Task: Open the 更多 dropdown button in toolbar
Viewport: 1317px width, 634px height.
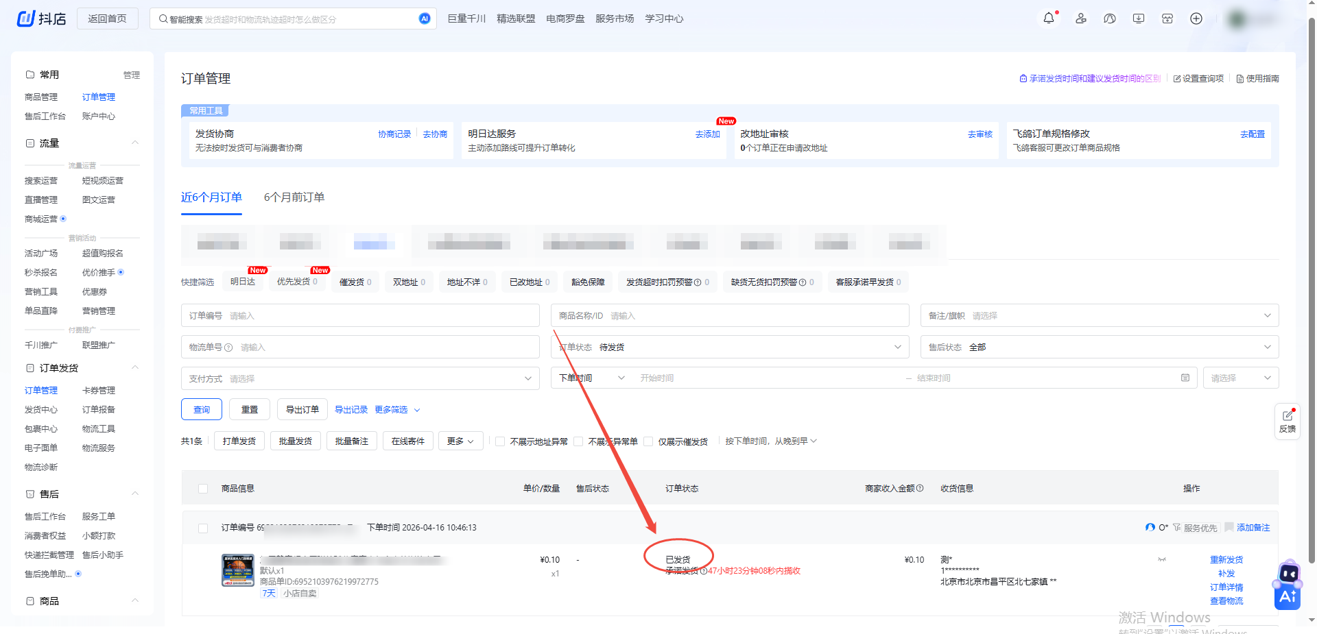Action: pos(460,441)
